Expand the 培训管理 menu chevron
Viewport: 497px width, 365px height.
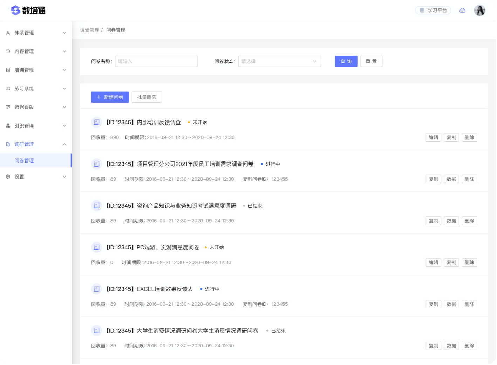pyautogui.click(x=64, y=70)
